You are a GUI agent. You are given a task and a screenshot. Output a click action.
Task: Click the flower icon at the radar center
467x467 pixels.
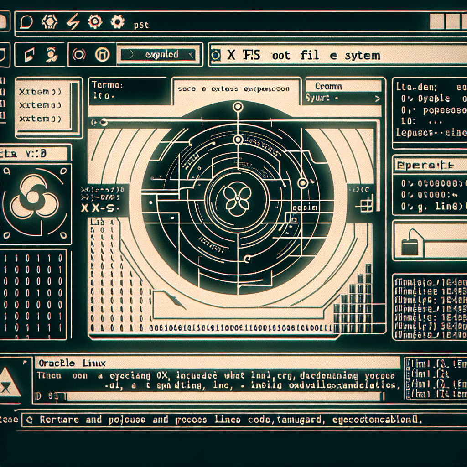[237, 198]
